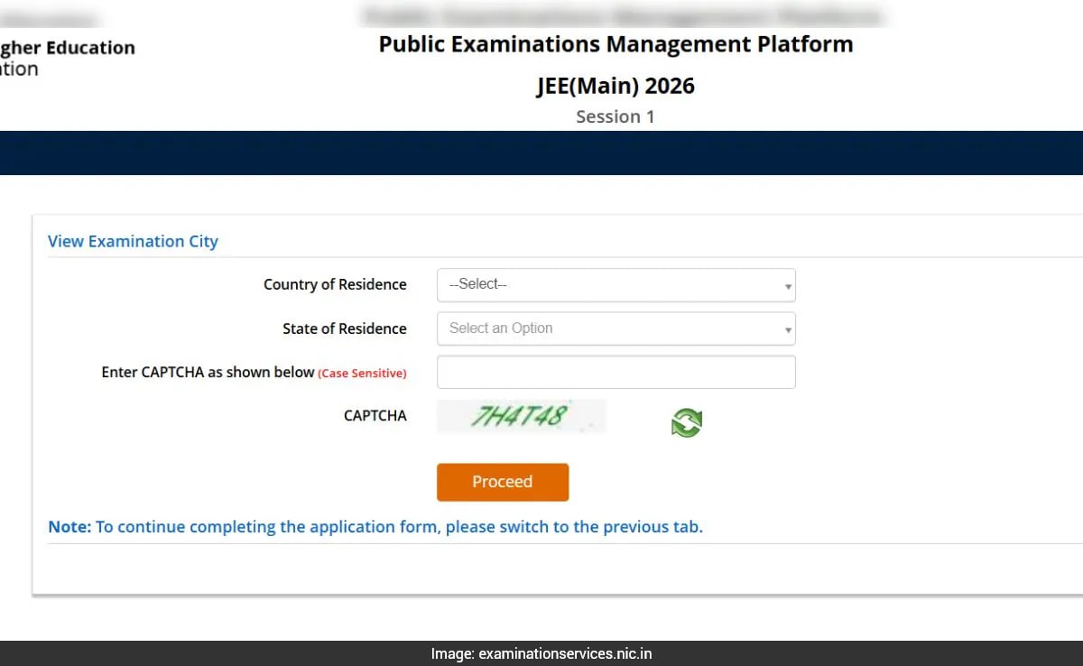Click the Session 1 label

click(x=616, y=116)
